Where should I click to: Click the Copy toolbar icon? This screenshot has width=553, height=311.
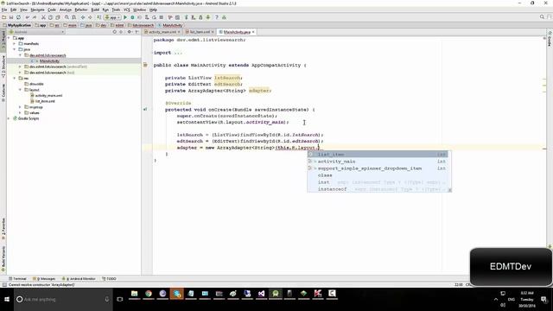(50, 17)
